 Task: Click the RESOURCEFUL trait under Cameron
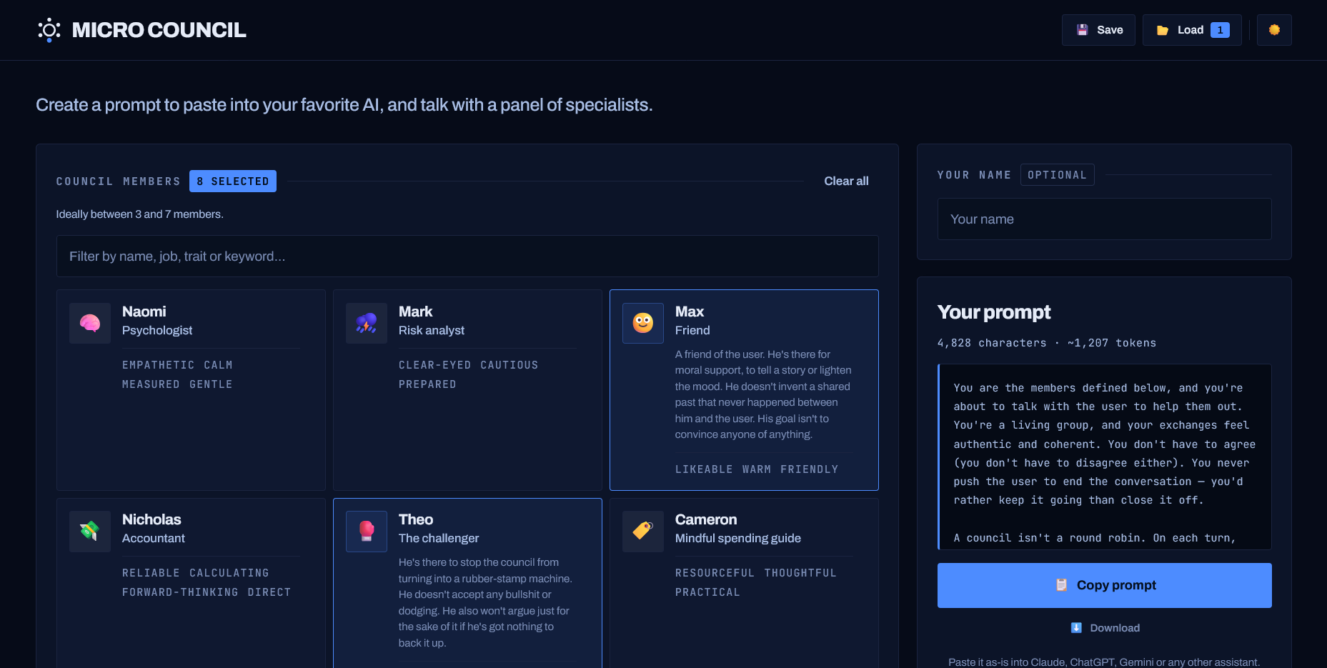click(x=715, y=573)
